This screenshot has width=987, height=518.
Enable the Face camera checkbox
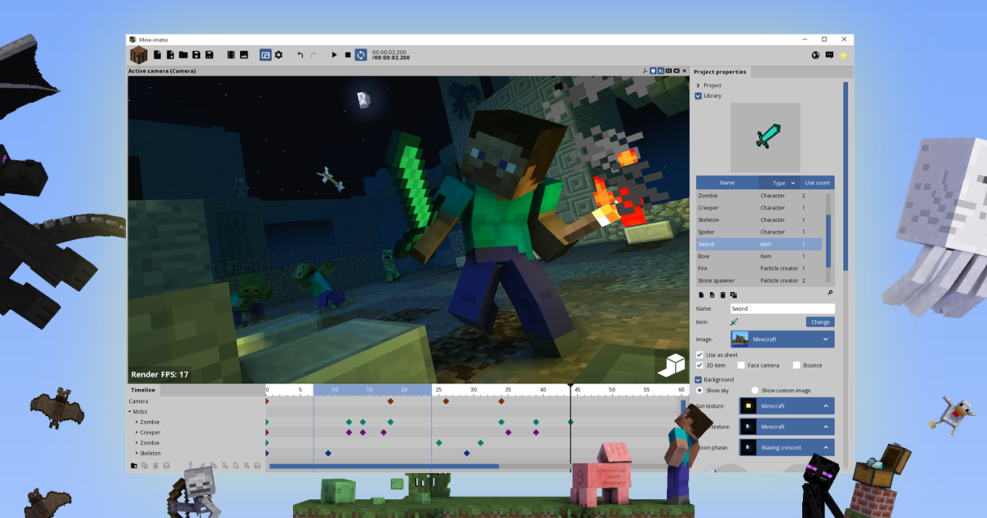point(741,365)
